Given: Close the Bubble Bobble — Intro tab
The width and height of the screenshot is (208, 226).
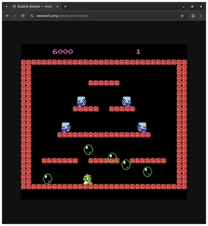Looking at the screenshot, I should [57, 7].
